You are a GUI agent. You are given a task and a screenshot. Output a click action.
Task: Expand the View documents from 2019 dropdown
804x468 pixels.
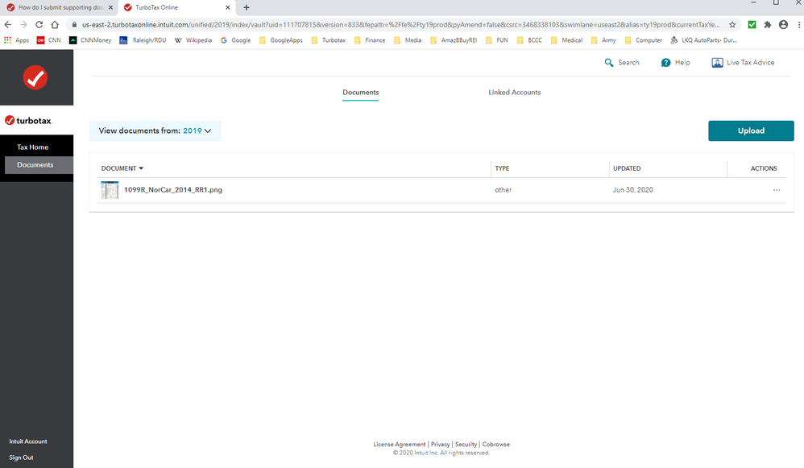click(x=155, y=130)
